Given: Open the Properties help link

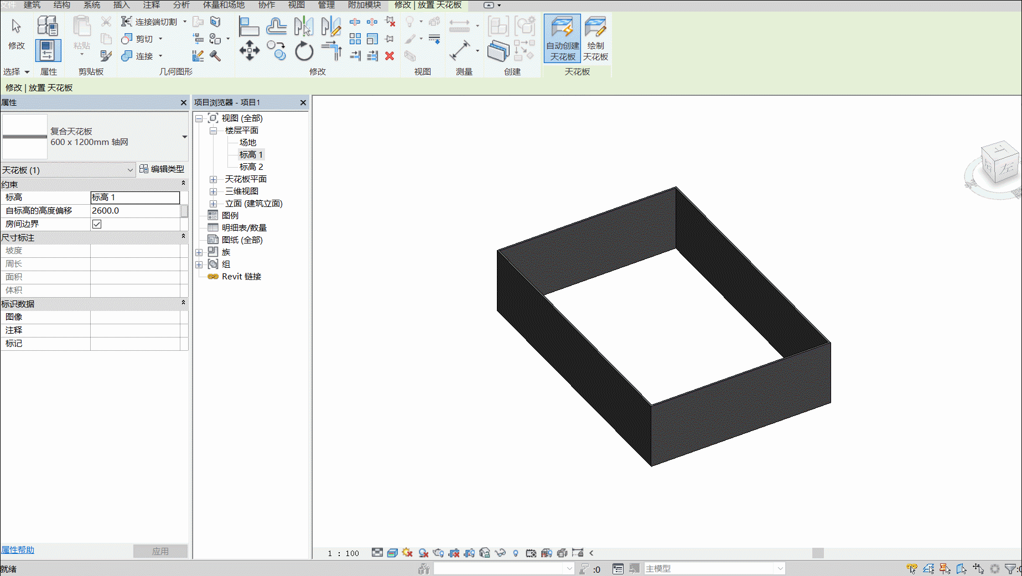Looking at the screenshot, I should point(17,549).
